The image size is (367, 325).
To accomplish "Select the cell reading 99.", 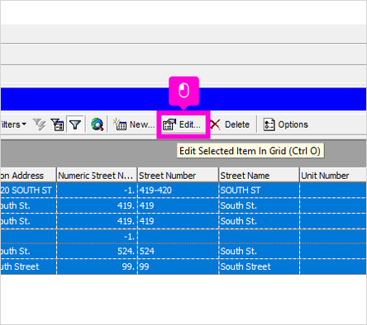I will click(x=97, y=266).
